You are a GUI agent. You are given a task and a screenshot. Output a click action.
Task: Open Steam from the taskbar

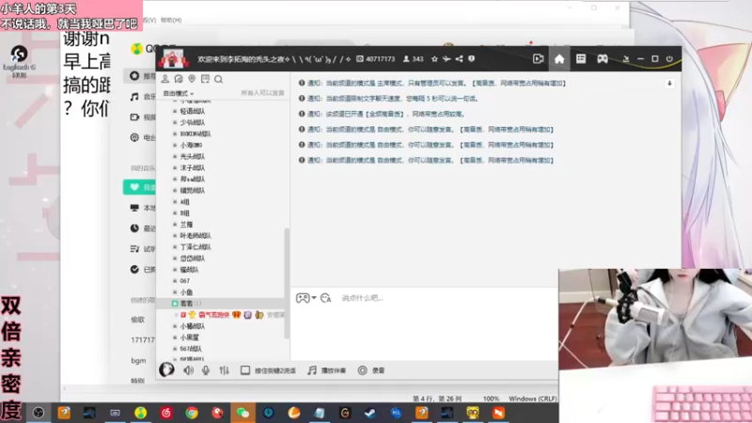370,413
